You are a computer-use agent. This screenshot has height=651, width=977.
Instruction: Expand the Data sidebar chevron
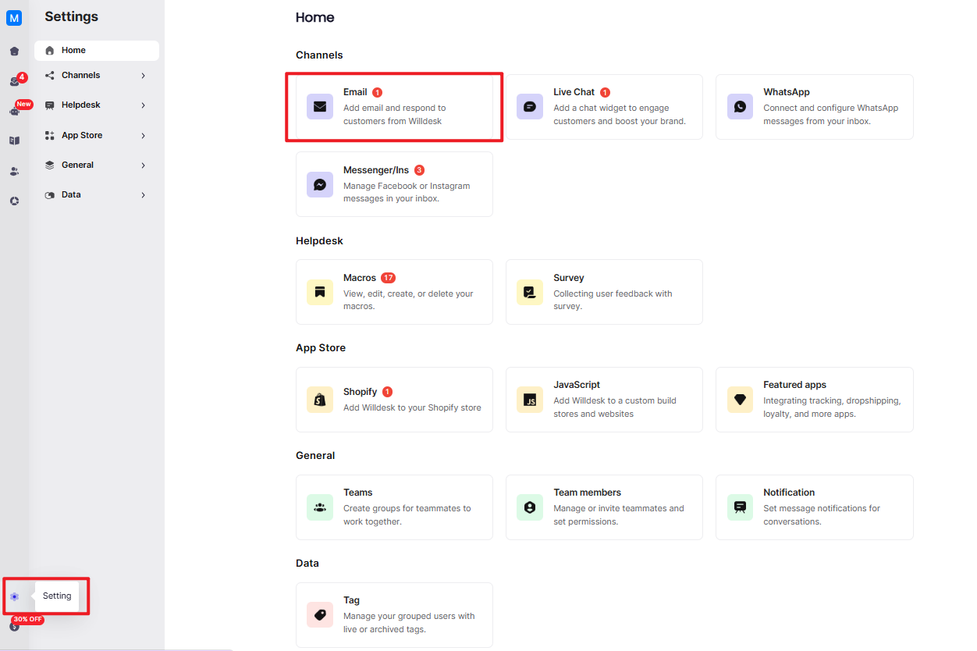click(144, 195)
